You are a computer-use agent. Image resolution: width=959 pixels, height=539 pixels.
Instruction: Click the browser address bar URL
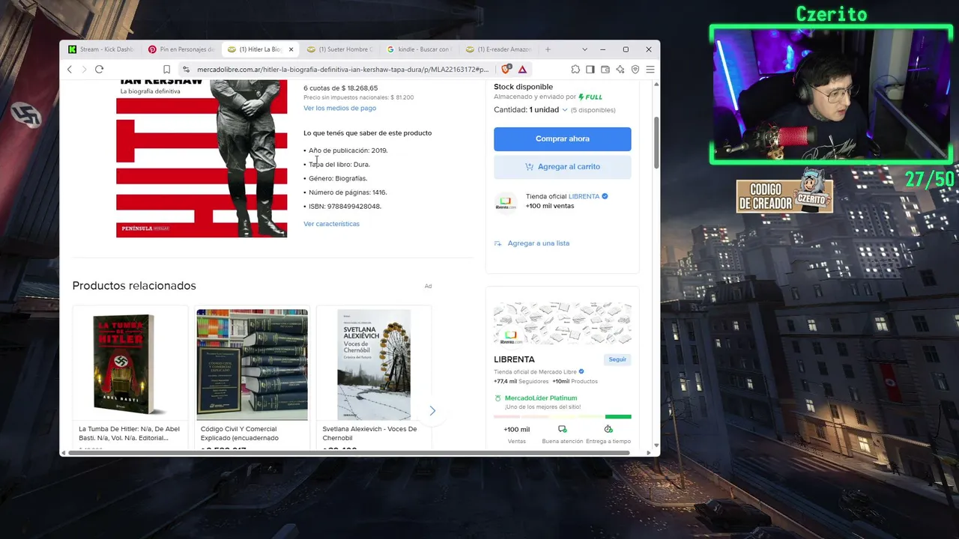[x=342, y=70]
